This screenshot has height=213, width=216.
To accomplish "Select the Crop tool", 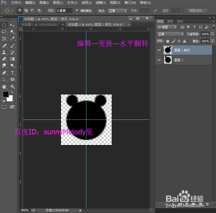I will pos(4,38).
